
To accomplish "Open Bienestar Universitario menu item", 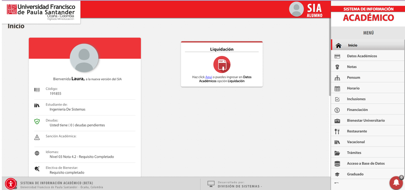I will point(368,121).
